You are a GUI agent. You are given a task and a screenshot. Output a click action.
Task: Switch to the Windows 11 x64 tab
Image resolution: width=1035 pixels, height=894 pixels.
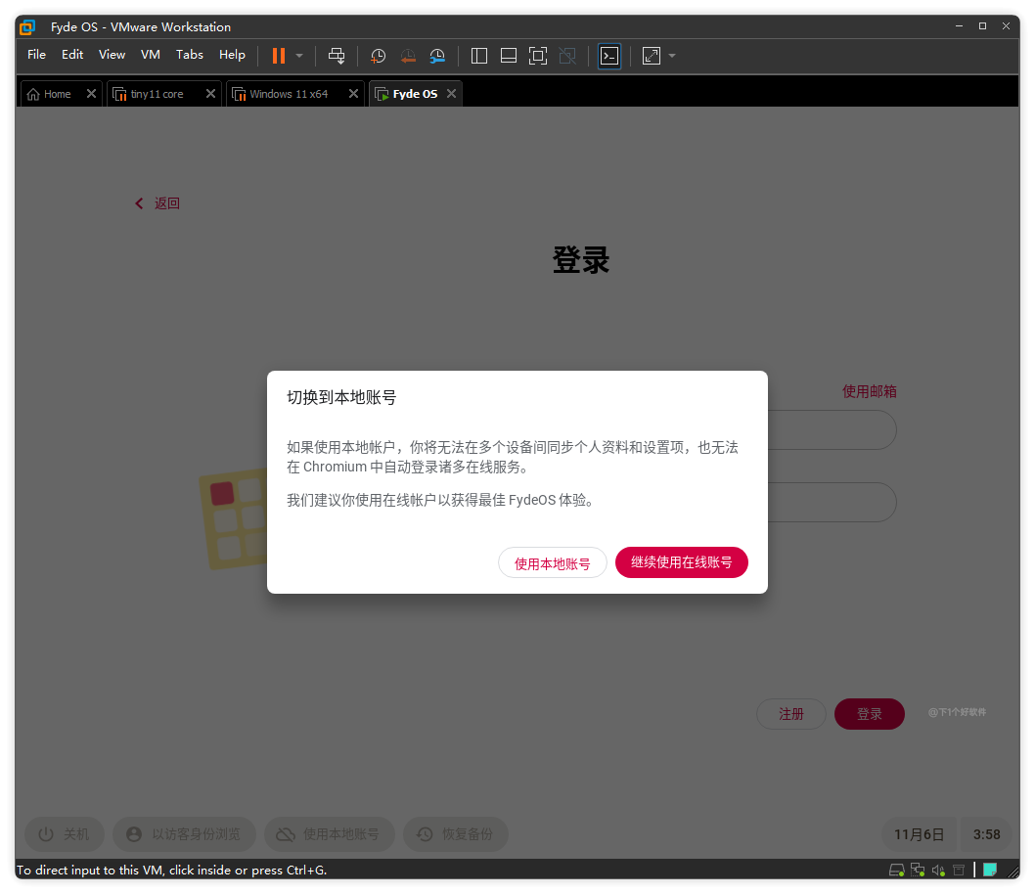coord(289,94)
